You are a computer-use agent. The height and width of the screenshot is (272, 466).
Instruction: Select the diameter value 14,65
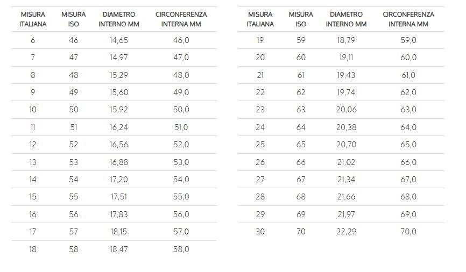click(118, 40)
